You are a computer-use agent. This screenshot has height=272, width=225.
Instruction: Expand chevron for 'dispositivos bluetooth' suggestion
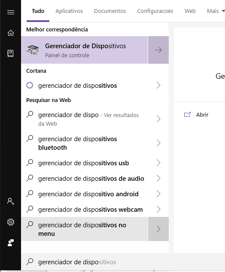point(158,143)
